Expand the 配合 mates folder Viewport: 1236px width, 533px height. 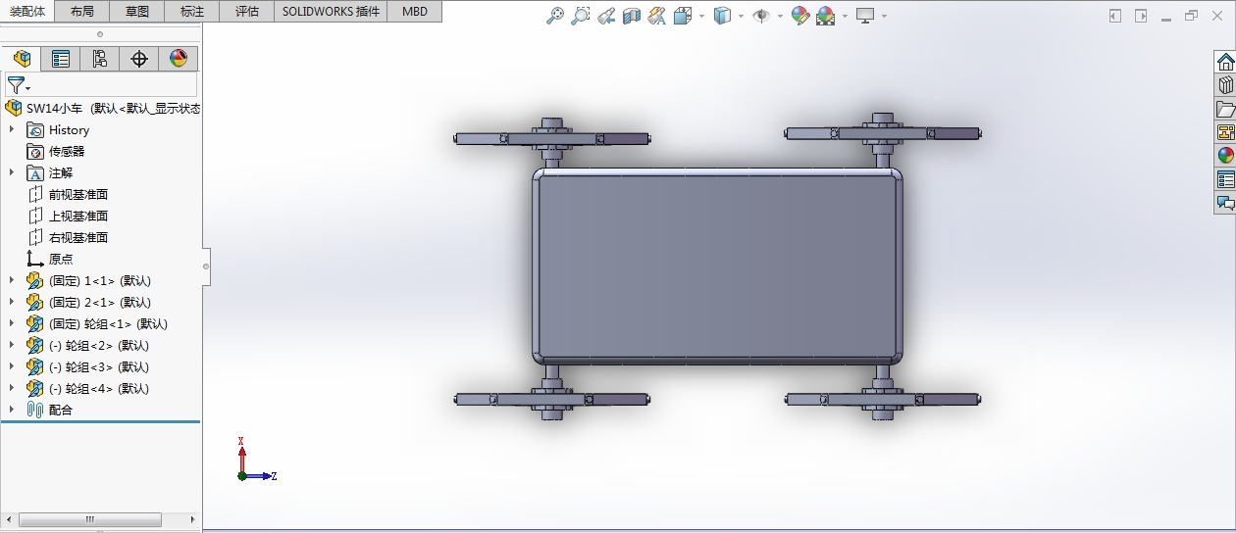(x=12, y=410)
